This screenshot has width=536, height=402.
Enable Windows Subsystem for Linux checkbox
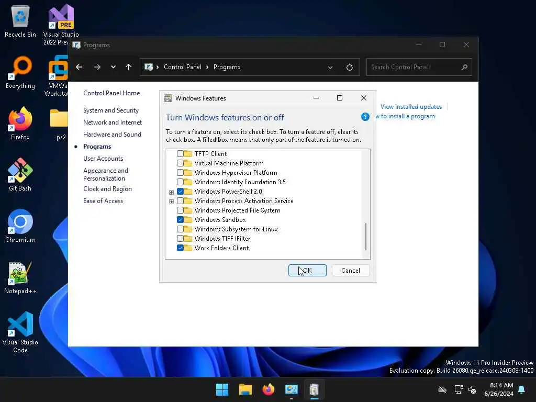pyautogui.click(x=180, y=229)
